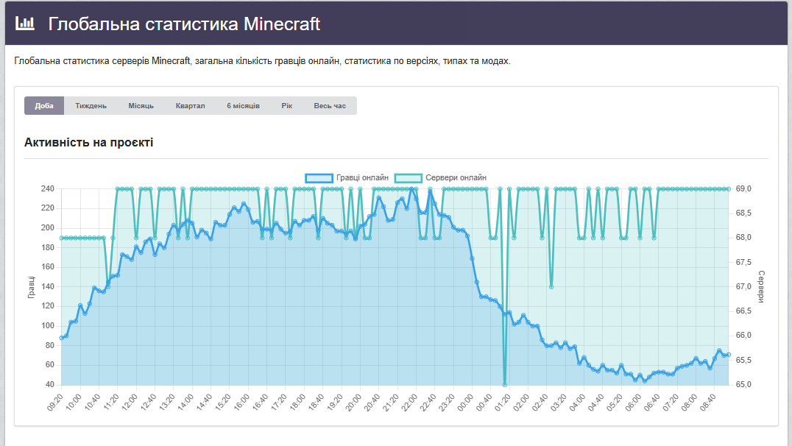Click the 67,0 servers axis value
Image resolution: width=792 pixels, height=446 pixels.
pyautogui.click(x=743, y=286)
